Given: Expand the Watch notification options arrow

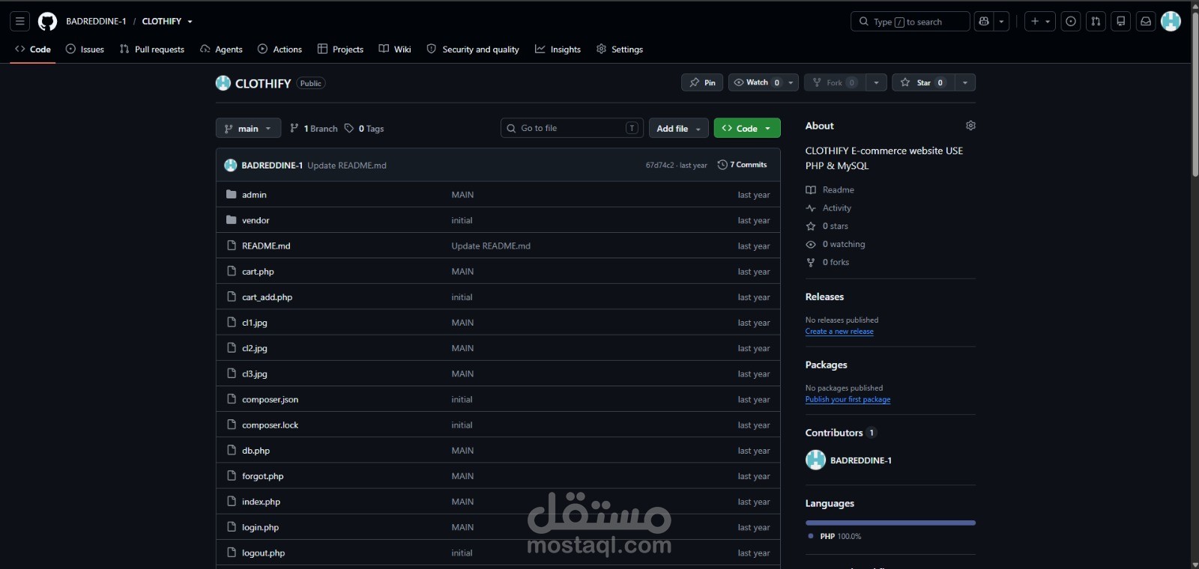Looking at the screenshot, I should [x=791, y=82].
